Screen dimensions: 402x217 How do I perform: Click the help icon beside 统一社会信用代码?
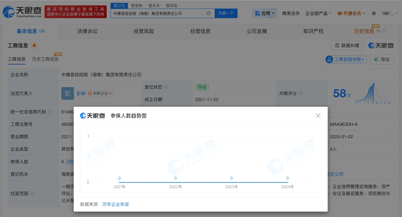point(50,112)
